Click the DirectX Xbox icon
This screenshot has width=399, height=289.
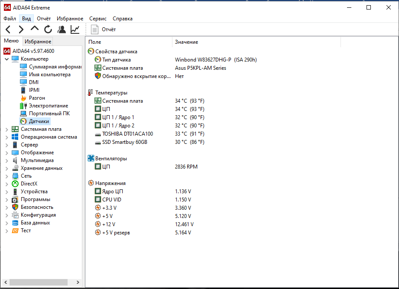click(15, 184)
